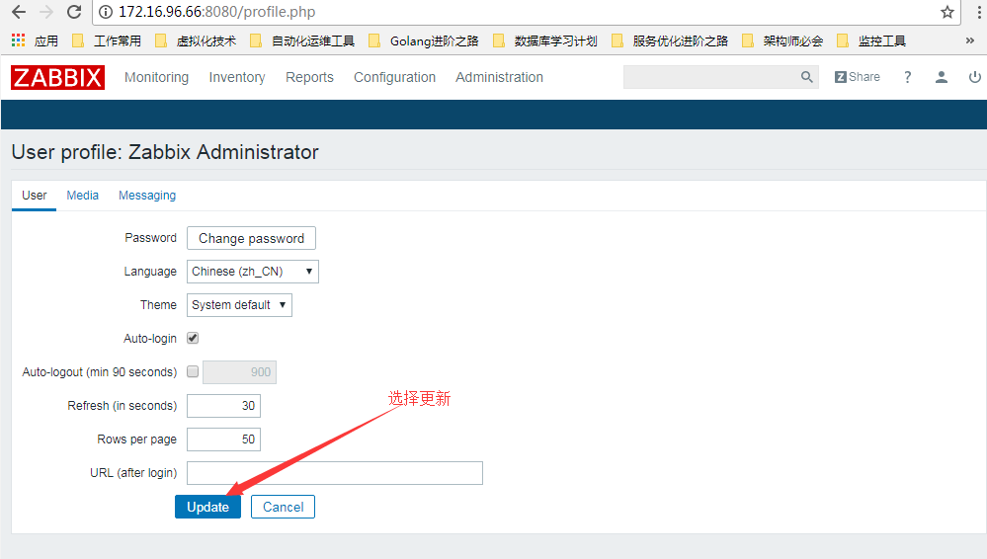Open the 工作常用 bookmark folder
Screen dimensions: 987x559
[x=107, y=40]
